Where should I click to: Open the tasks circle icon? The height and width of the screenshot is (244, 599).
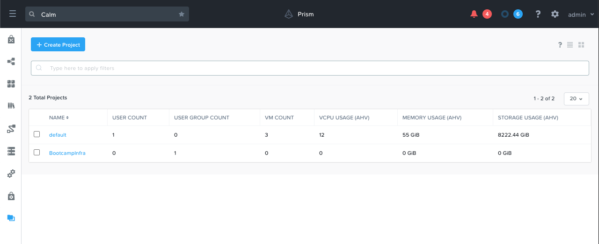[505, 14]
